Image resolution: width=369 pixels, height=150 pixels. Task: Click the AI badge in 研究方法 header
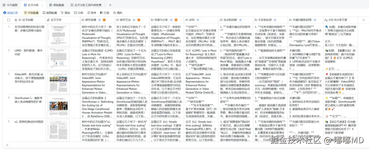point(134,20)
